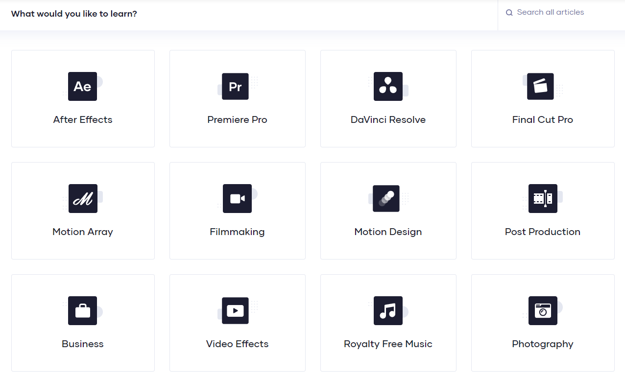Image resolution: width=625 pixels, height=378 pixels.
Task: Open the Final Cut Pro category link
Action: pyautogui.click(x=543, y=98)
